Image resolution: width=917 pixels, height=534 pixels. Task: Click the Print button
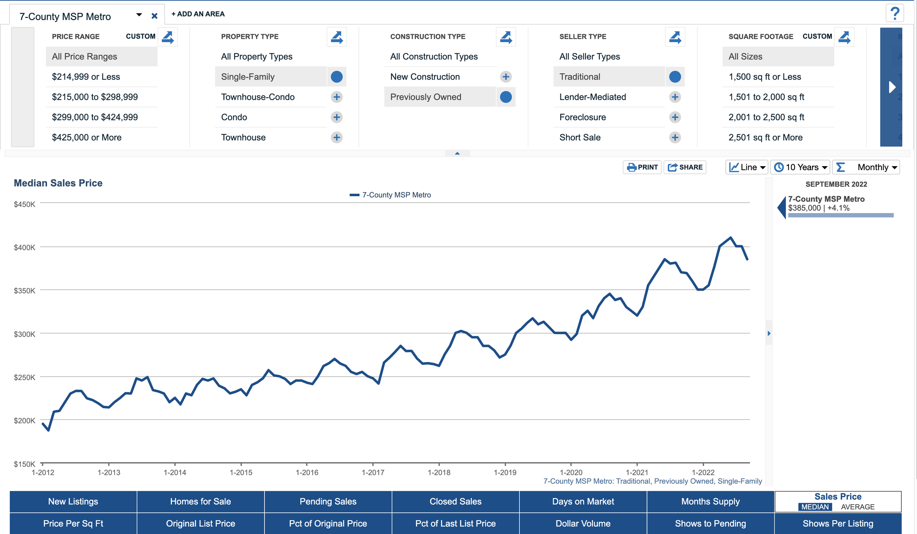pyautogui.click(x=642, y=167)
